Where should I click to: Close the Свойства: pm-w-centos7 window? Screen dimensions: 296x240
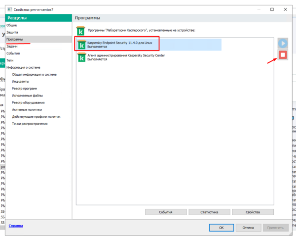coord(286,9)
